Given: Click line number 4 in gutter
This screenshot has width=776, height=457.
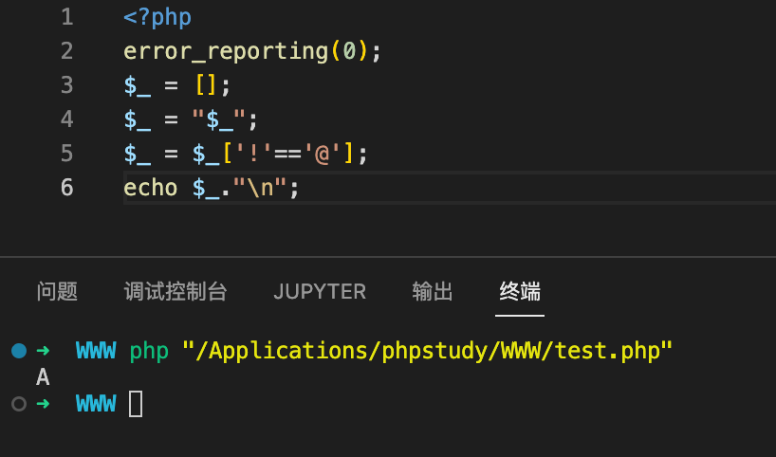Looking at the screenshot, I should click(x=67, y=119).
